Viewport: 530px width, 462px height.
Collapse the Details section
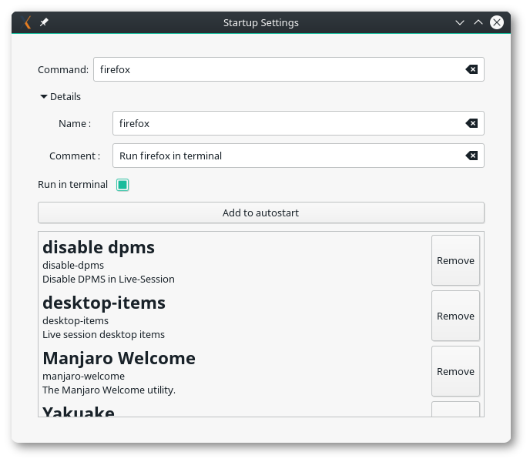(60, 97)
